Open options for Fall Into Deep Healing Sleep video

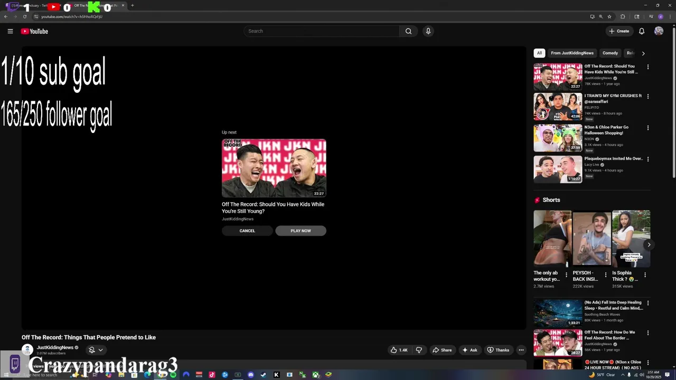click(648, 303)
